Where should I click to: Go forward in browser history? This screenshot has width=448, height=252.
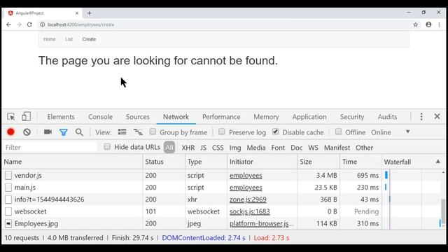pyautogui.click(x=19, y=24)
